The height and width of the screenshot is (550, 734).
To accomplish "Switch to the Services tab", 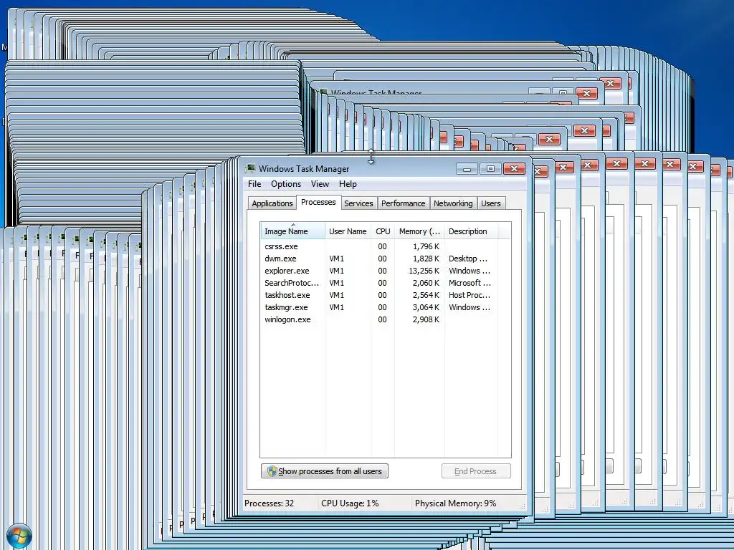I will [x=358, y=203].
